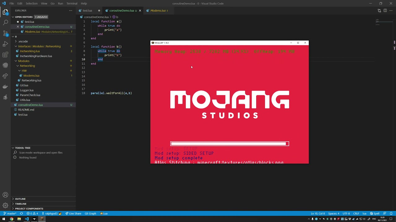Open the File menu

point(11,3)
